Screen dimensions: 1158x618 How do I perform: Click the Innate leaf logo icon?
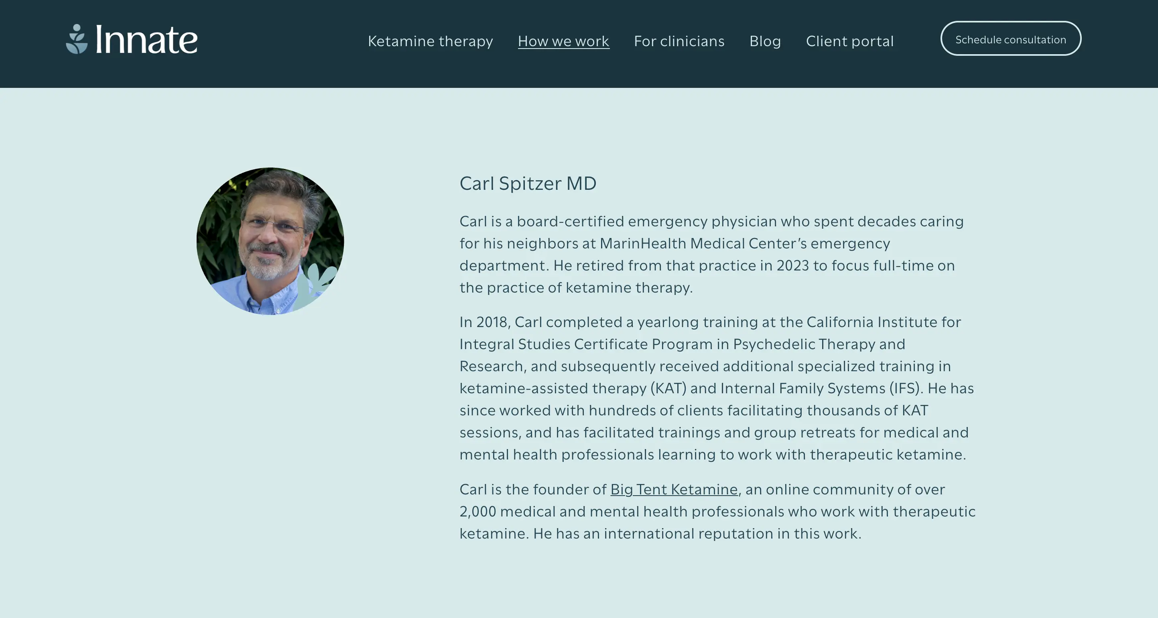tap(77, 39)
